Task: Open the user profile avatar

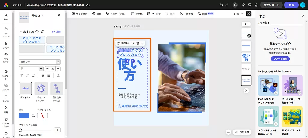Action: [x=303, y=5]
